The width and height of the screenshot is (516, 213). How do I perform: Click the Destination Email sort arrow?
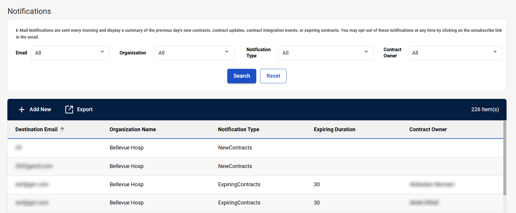(x=62, y=129)
